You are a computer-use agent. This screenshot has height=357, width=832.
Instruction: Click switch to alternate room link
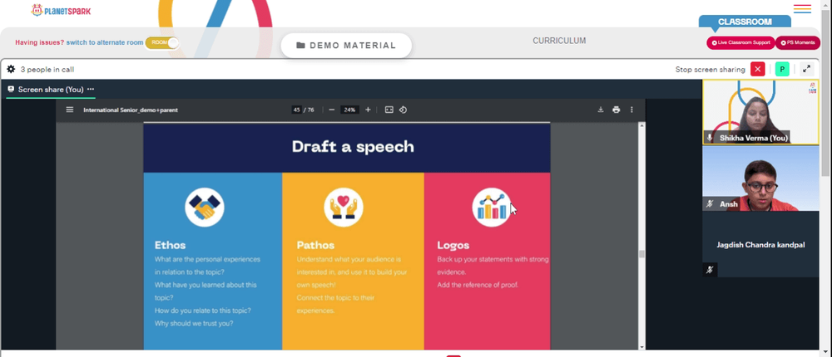pyautogui.click(x=105, y=42)
